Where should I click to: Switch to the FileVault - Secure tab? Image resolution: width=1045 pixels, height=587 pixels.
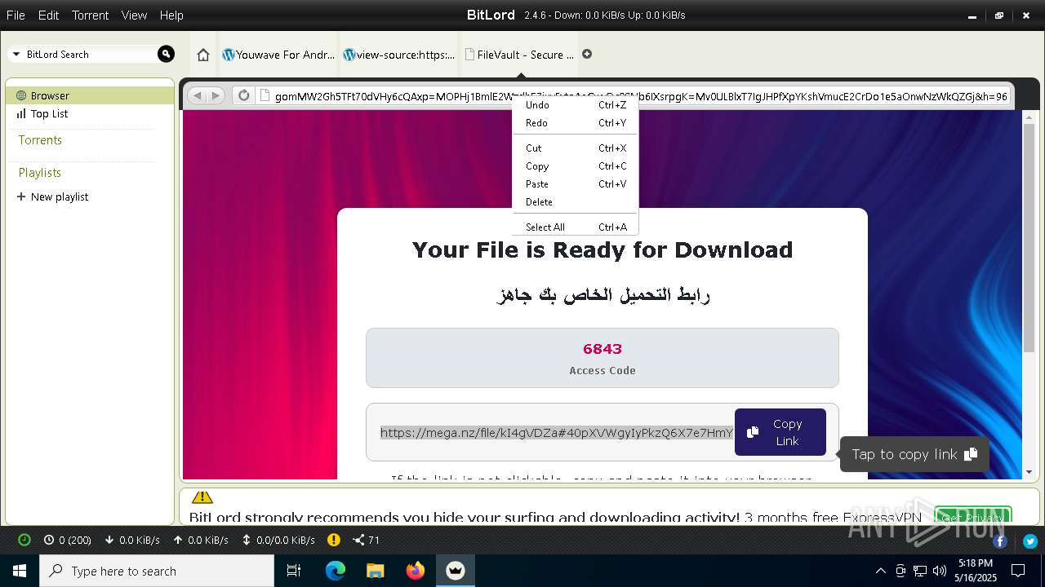coord(519,55)
